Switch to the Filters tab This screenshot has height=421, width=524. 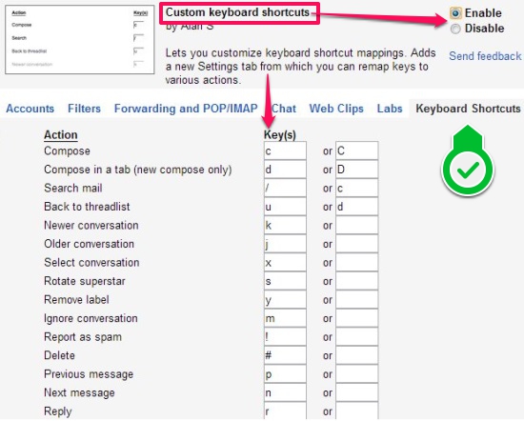click(x=84, y=109)
